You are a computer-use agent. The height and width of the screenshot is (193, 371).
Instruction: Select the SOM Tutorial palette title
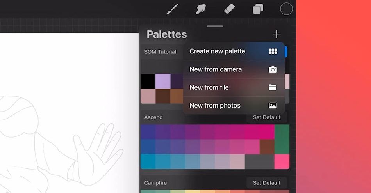coord(160,52)
